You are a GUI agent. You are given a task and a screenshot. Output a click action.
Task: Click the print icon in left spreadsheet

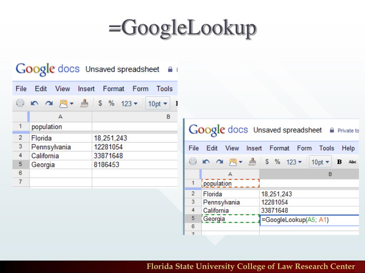(x=20, y=103)
